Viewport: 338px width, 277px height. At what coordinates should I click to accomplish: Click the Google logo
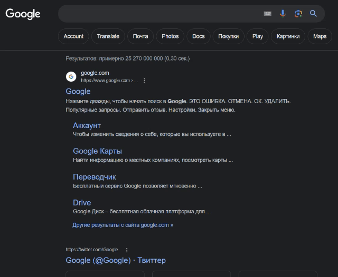coord(23,14)
